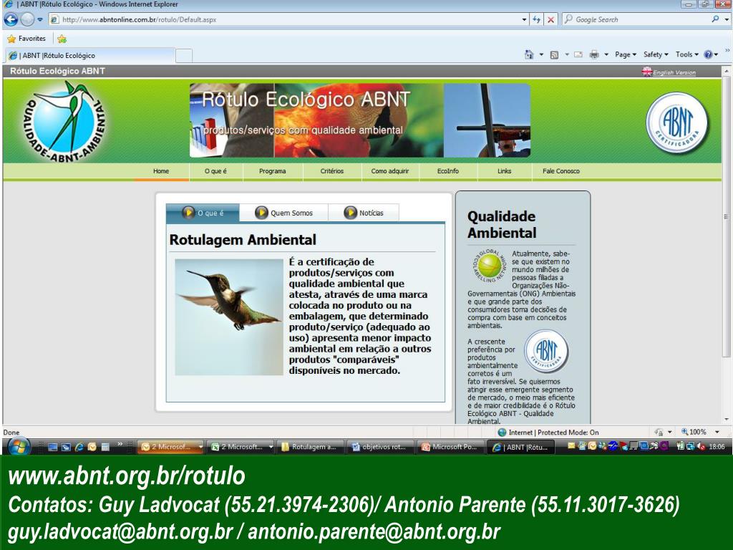Click the taskbar volume tray icon
Image resolution: width=733 pixels, height=550 pixels.
(702, 447)
